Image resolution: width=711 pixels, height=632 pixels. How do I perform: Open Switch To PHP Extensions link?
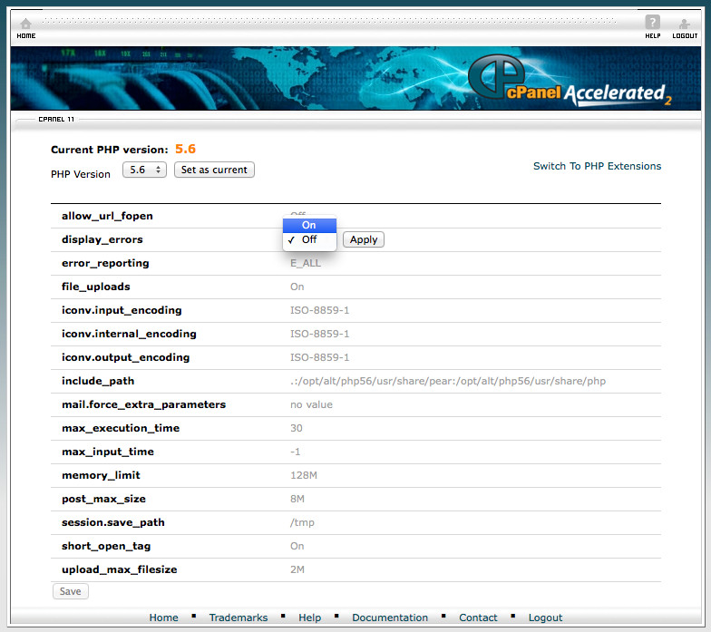tap(597, 166)
